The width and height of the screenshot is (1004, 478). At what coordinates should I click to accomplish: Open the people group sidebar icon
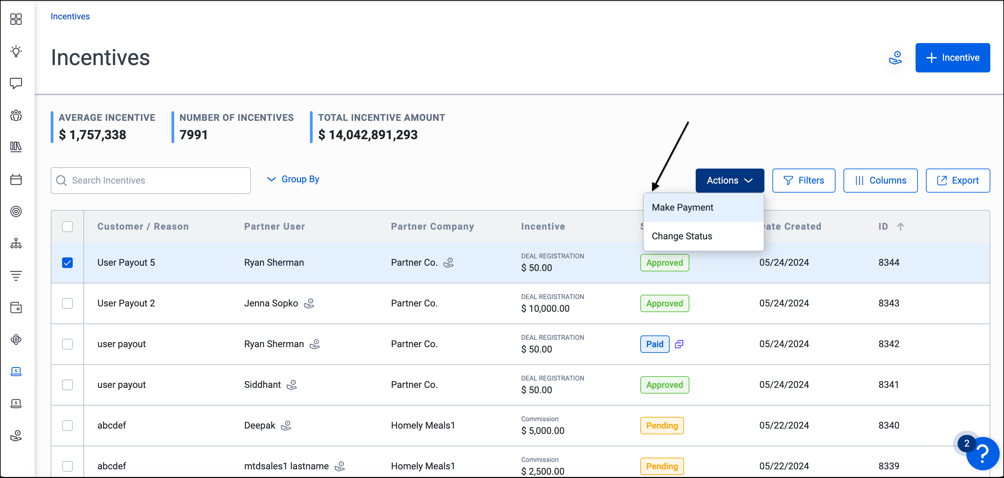pyautogui.click(x=16, y=115)
